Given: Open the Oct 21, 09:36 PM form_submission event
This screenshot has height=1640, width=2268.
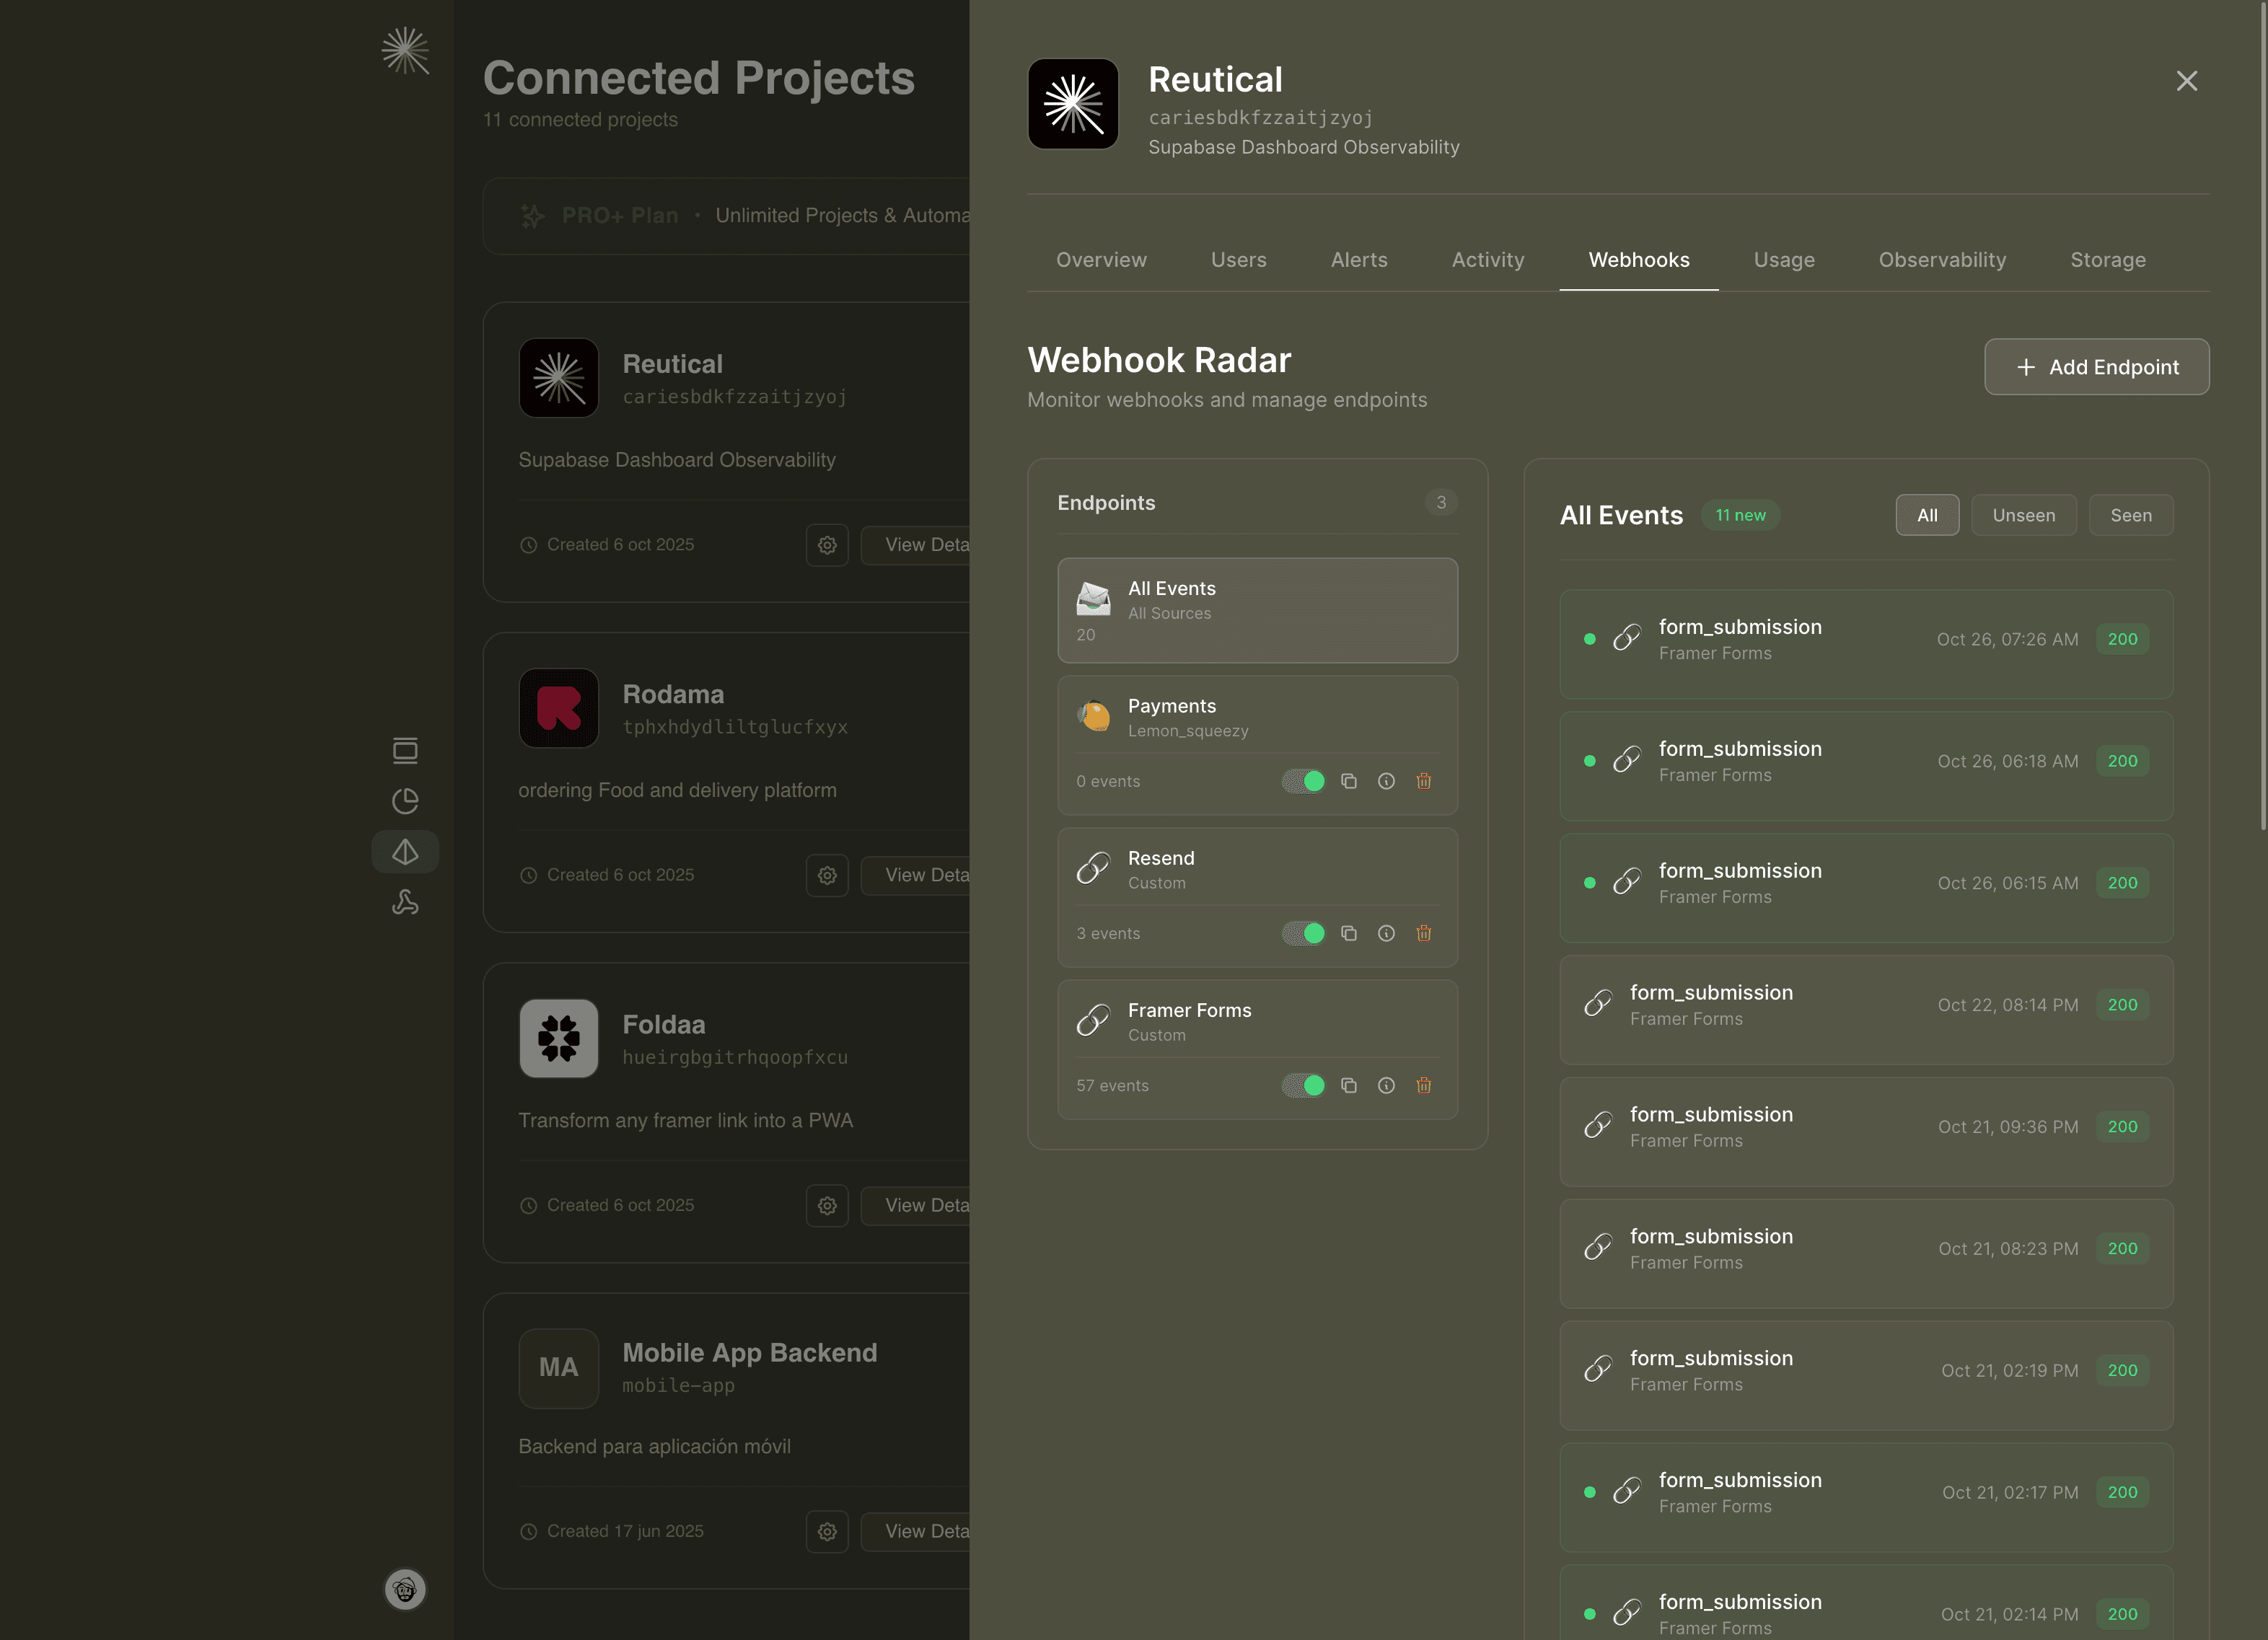Looking at the screenshot, I should [x=1866, y=1132].
